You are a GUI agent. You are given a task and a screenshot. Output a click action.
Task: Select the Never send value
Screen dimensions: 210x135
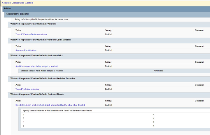[158, 71]
